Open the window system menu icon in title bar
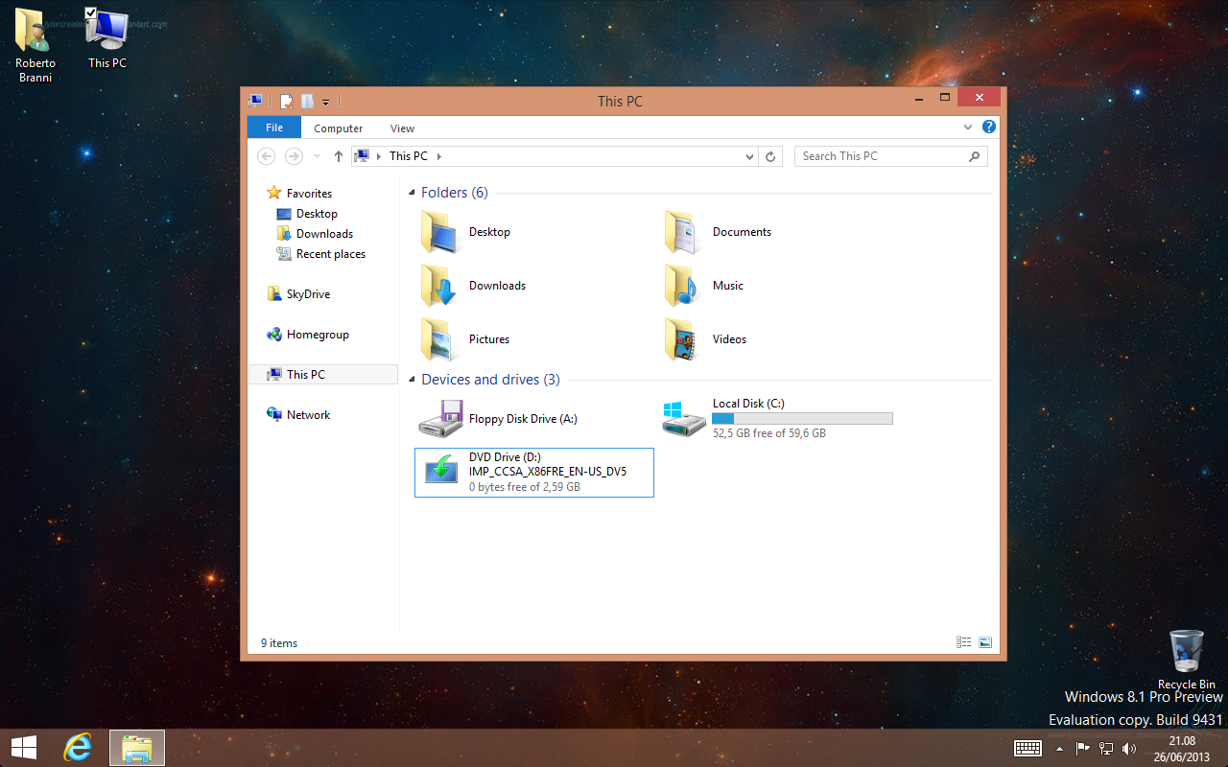Screen dimensions: 1228x767 (x=255, y=101)
